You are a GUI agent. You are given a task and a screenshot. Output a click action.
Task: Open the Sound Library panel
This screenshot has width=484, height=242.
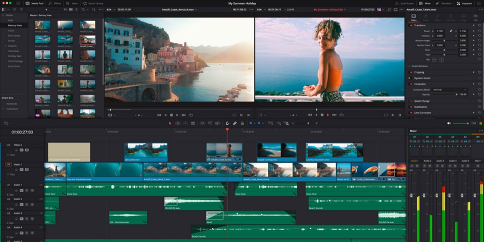[93, 3]
